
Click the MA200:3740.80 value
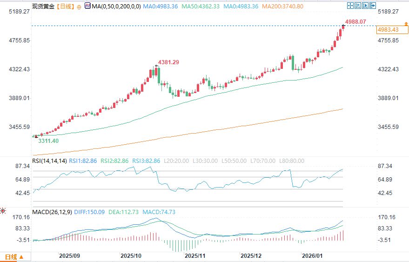283,7
